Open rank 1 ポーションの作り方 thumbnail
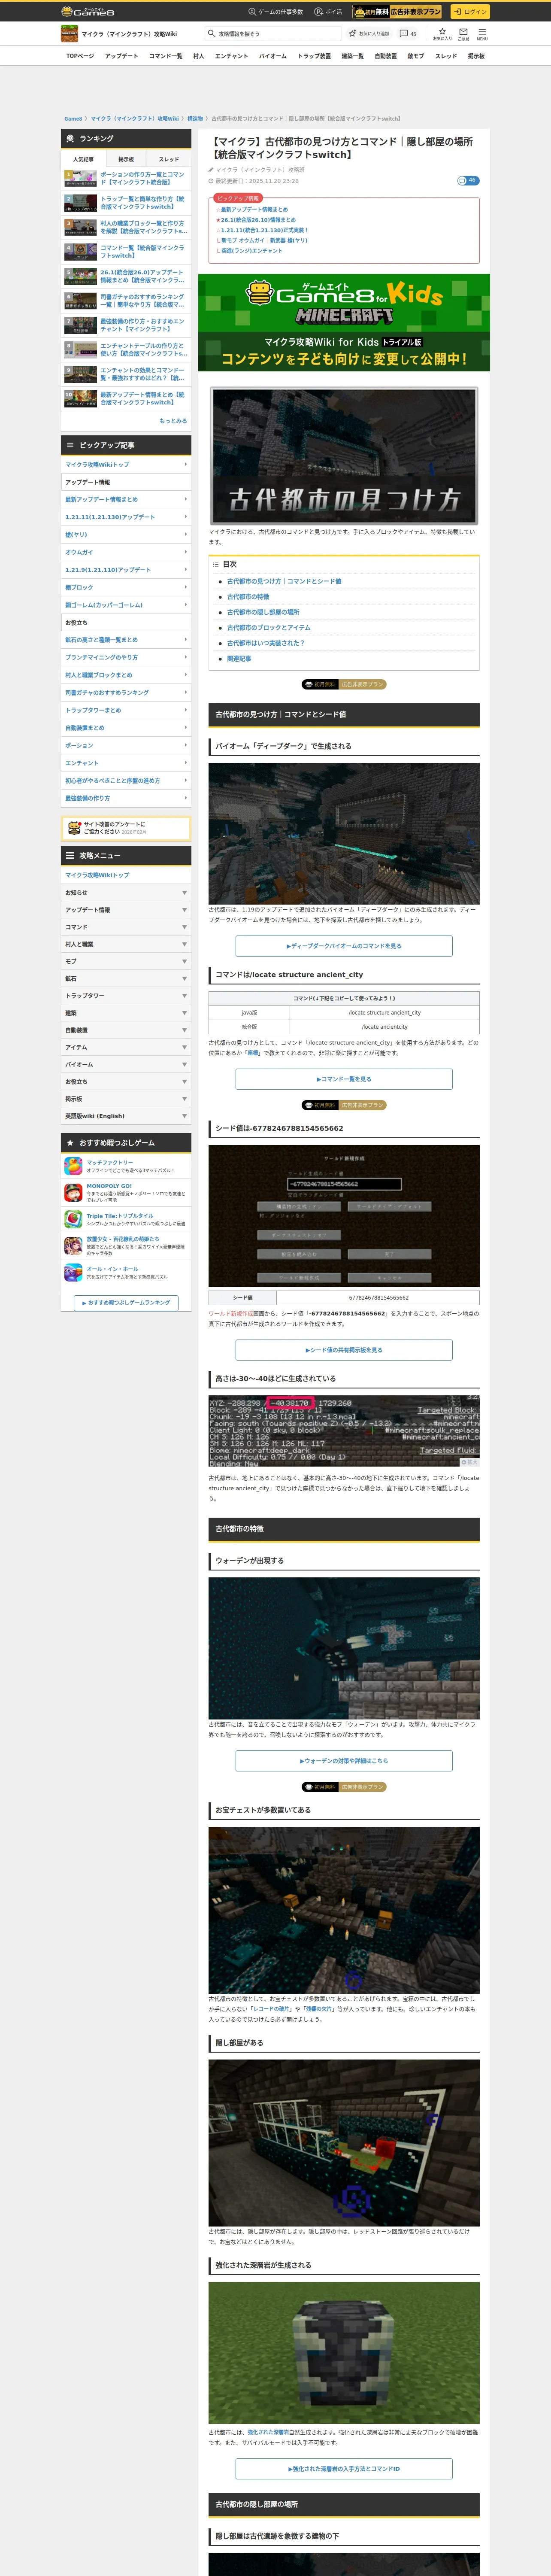This screenshot has width=551, height=2576. click(x=81, y=178)
